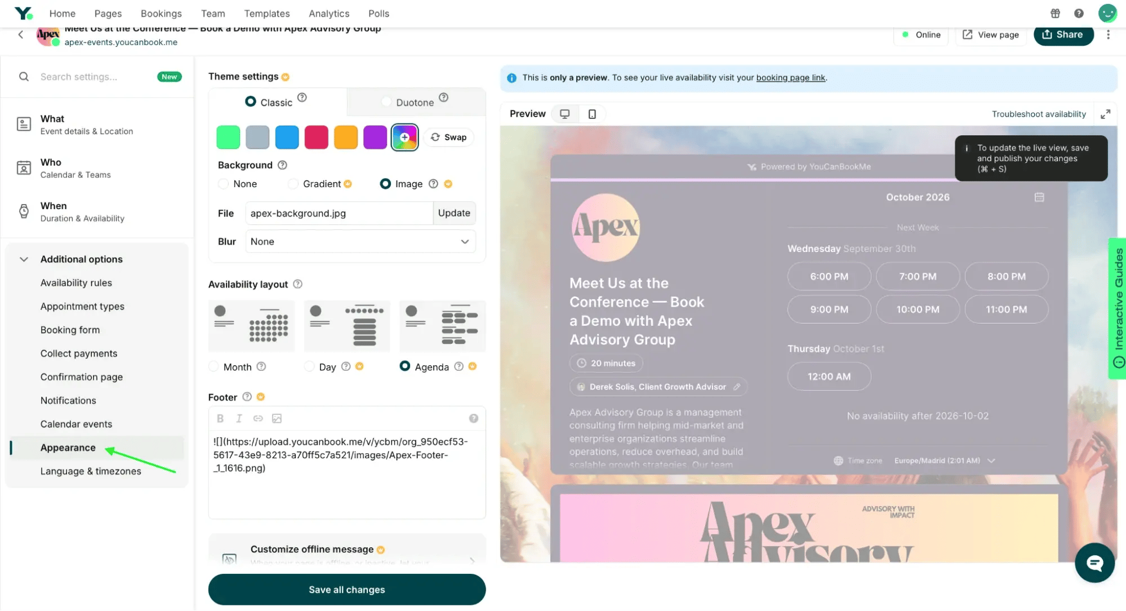The height and width of the screenshot is (611, 1126).
Task: Open the Team menu
Action: pos(213,14)
